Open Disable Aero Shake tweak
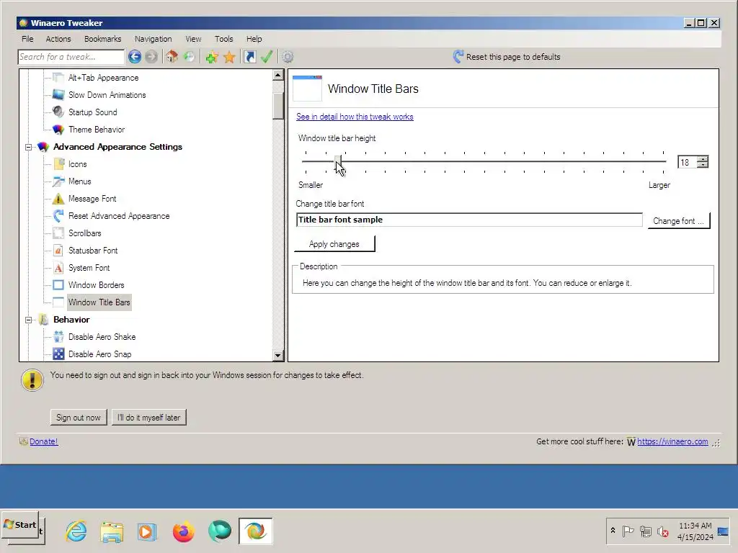 [102, 337]
